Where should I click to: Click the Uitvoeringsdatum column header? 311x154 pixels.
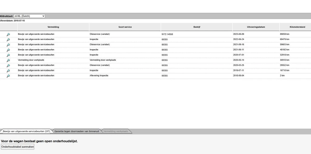tap(256, 27)
